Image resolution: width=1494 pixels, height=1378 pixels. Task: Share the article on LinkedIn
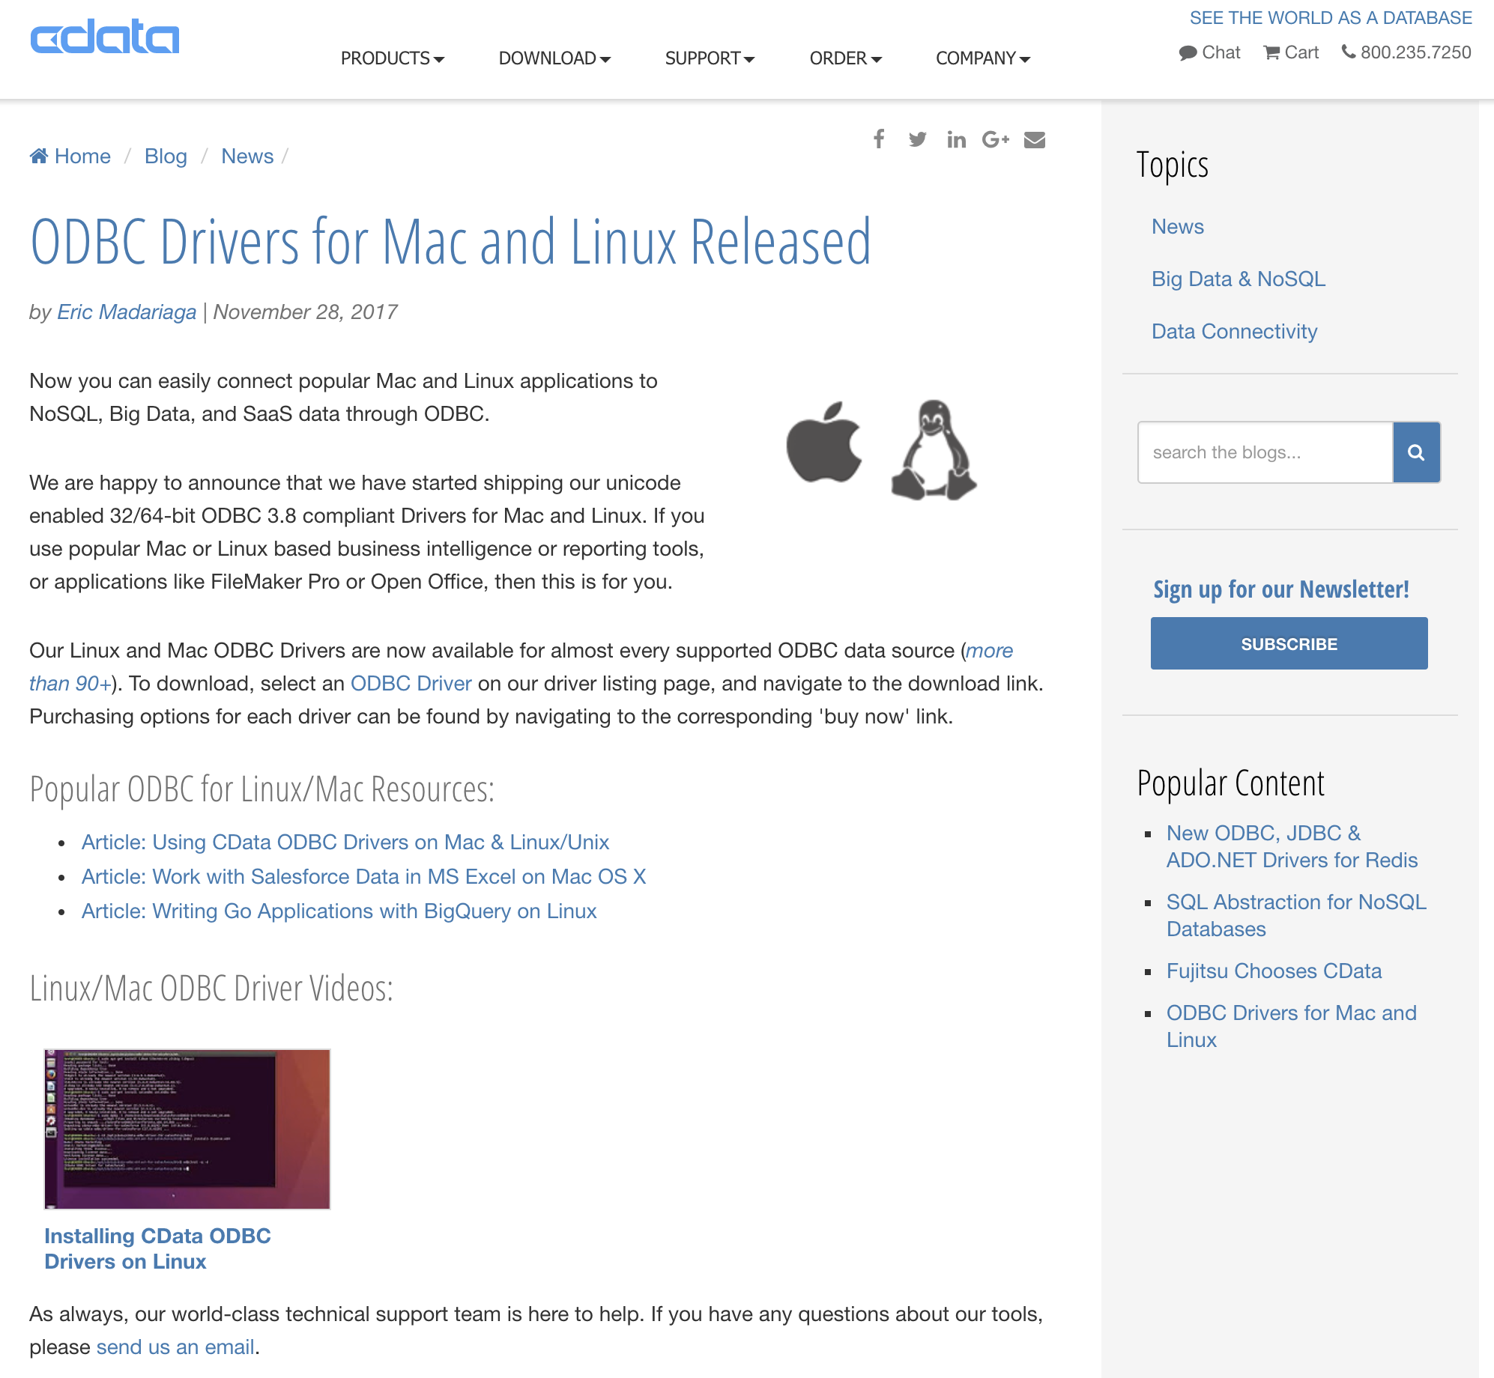coord(956,139)
